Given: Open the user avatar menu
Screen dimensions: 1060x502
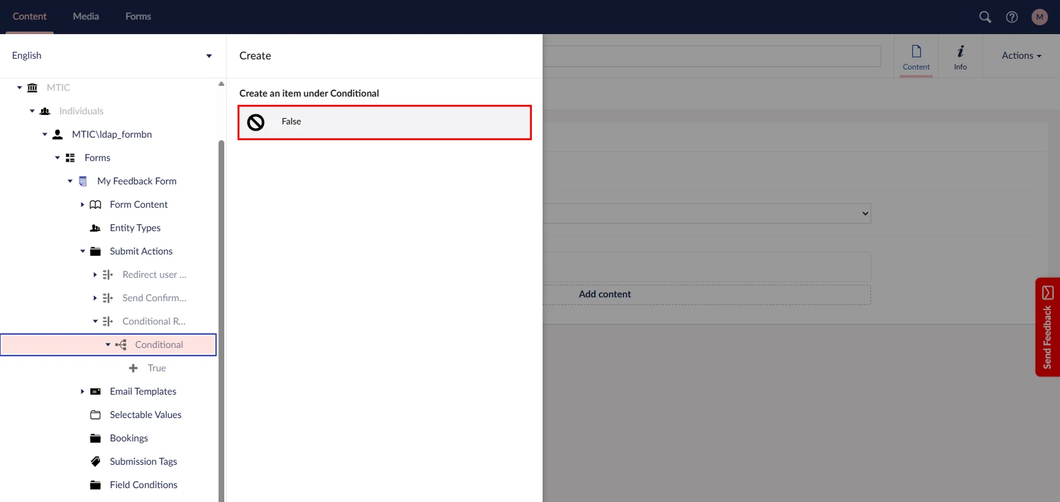Looking at the screenshot, I should pyautogui.click(x=1039, y=17).
